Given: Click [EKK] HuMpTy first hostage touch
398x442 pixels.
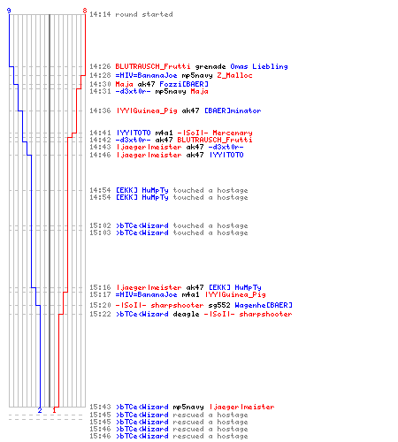Looking at the screenshot, I should click(x=182, y=190).
